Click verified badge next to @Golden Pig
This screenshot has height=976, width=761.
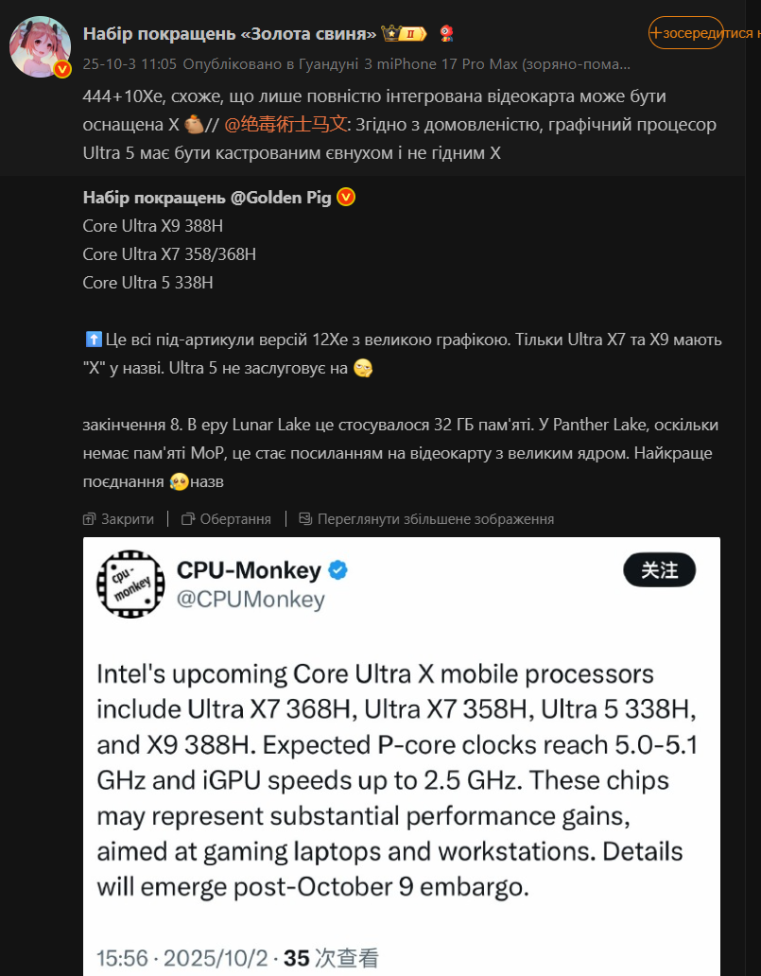pyautogui.click(x=346, y=197)
